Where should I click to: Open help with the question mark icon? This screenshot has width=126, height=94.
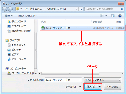(x=120, y=16)
